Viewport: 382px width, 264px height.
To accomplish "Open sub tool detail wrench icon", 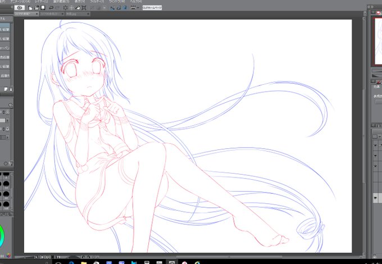I will [x=11, y=163].
